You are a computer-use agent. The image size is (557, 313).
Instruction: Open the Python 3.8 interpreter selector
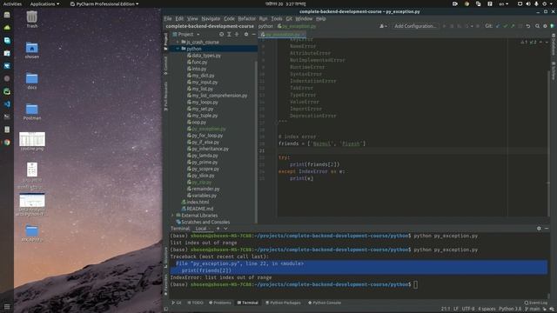pyautogui.click(x=510, y=309)
